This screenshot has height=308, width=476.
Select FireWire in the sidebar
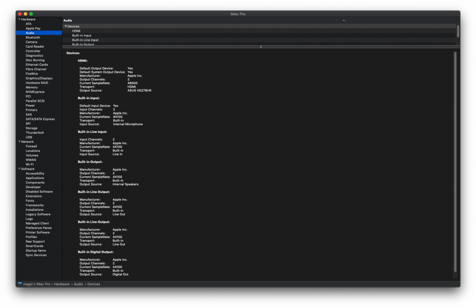click(32, 74)
